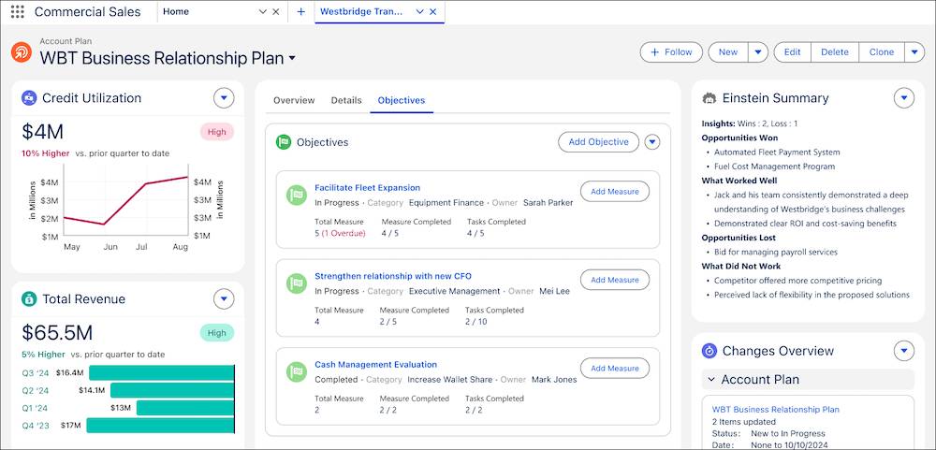Click the New button
Image resolution: width=936 pixels, height=450 pixels.
pos(727,52)
